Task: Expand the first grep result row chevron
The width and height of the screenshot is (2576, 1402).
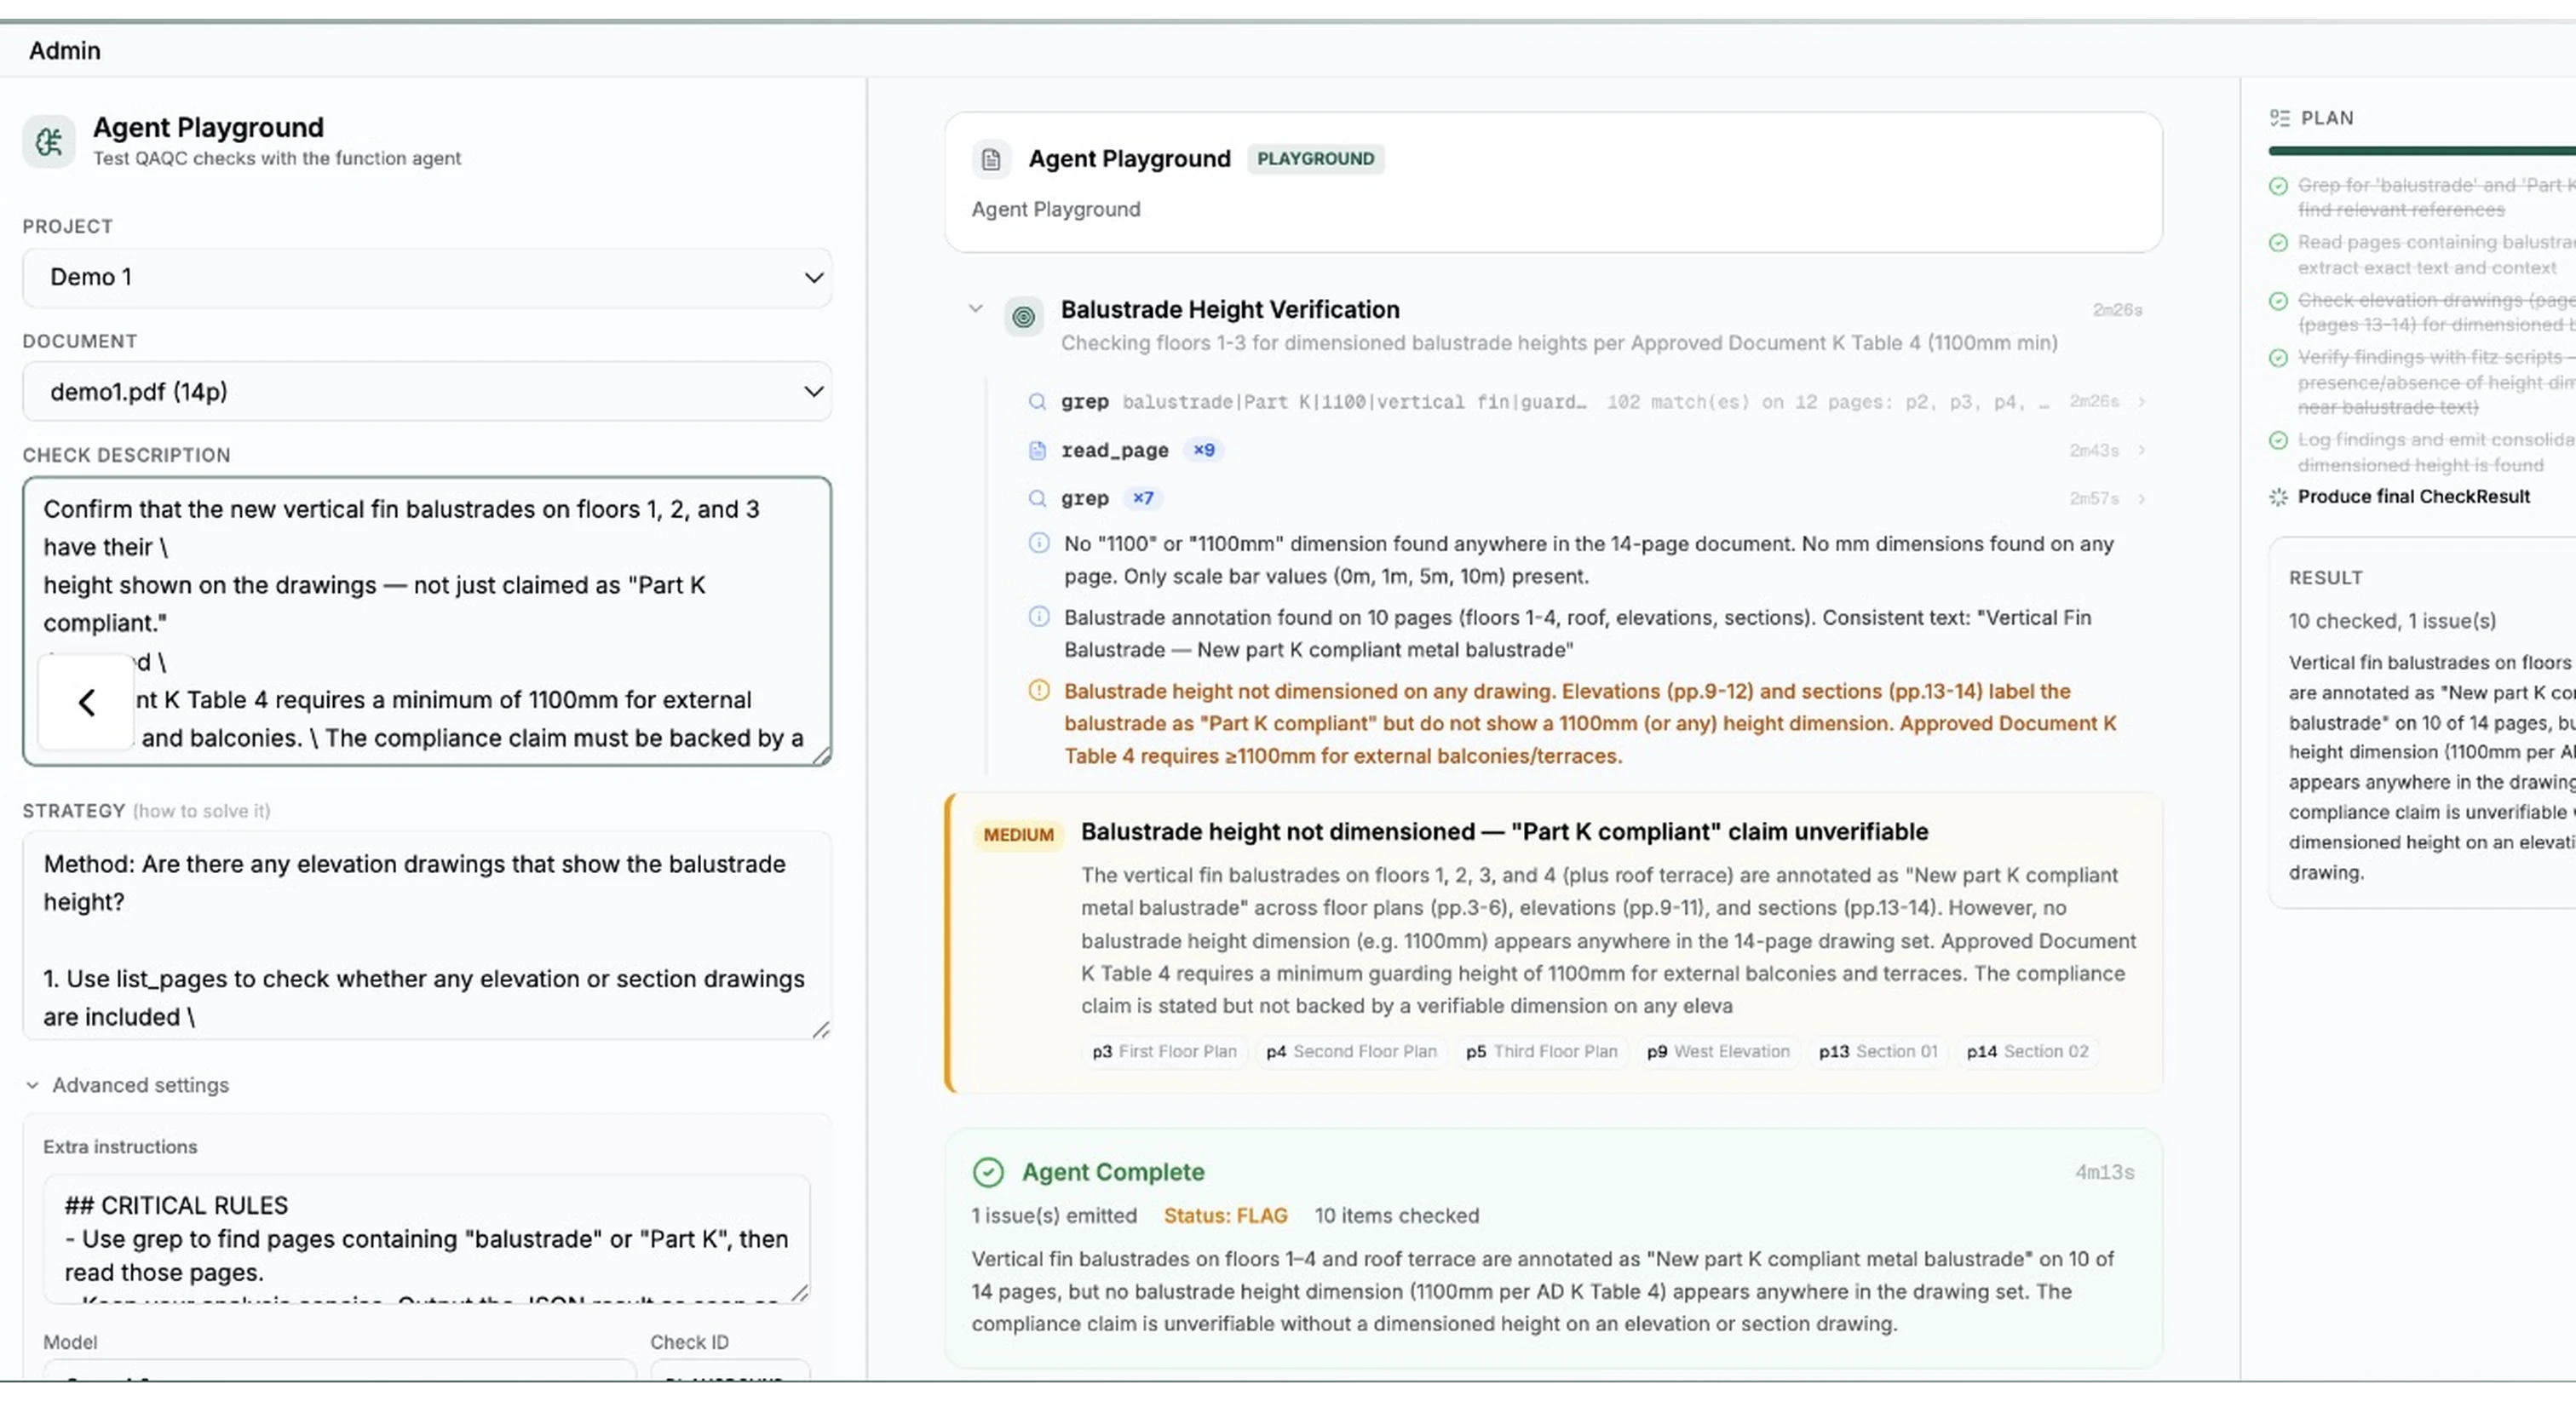Action: point(2141,402)
